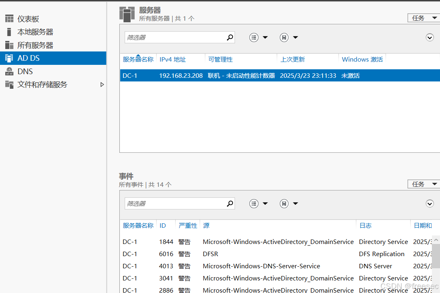The image size is (440, 293).
Task: Click search magnifier in 事件 filter box
Action: click(x=230, y=203)
